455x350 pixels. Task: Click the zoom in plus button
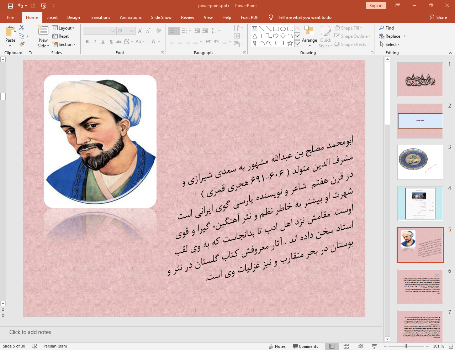point(427,346)
